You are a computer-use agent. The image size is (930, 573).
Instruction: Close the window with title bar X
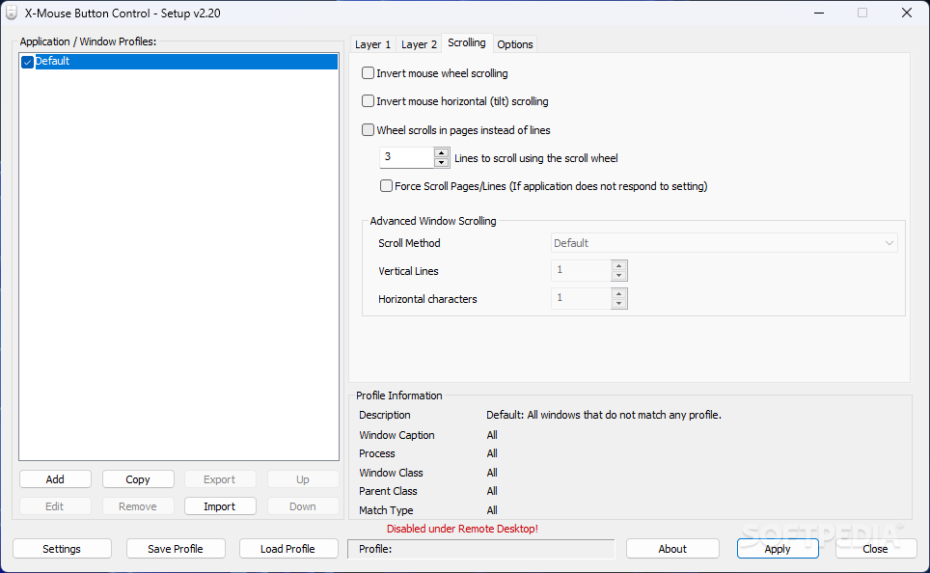[907, 14]
